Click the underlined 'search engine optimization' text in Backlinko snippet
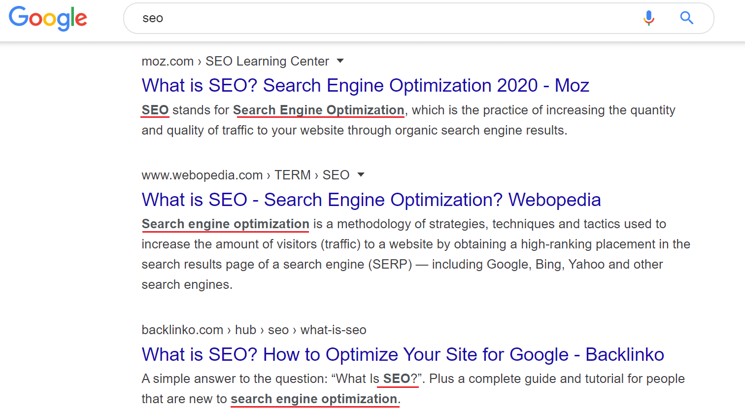The image size is (745, 414). coord(314,399)
